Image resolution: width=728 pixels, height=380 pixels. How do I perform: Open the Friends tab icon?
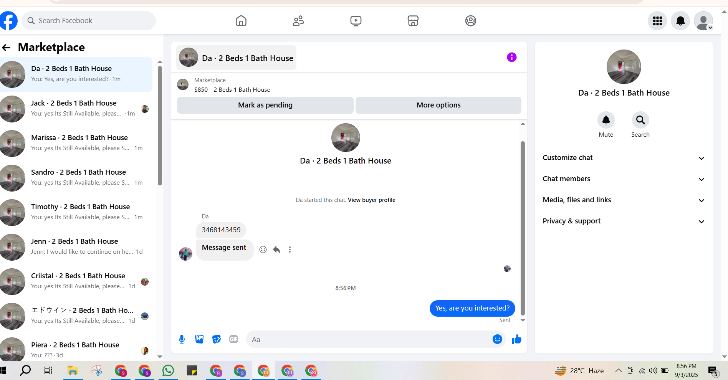click(298, 21)
